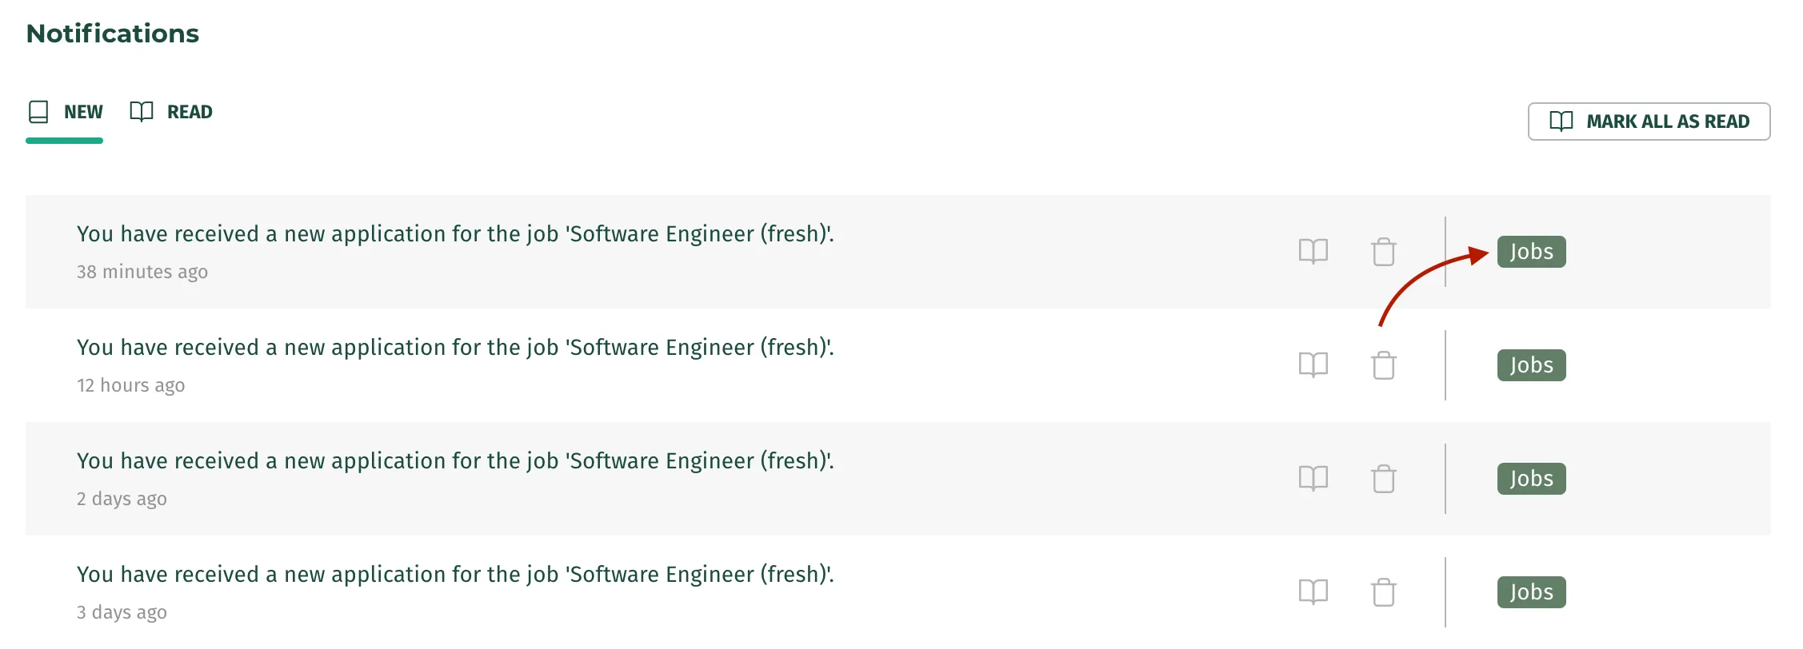Screen dimensions: 1803x649
Task: Mark the 3 days ago notification as read
Action: tap(1313, 592)
